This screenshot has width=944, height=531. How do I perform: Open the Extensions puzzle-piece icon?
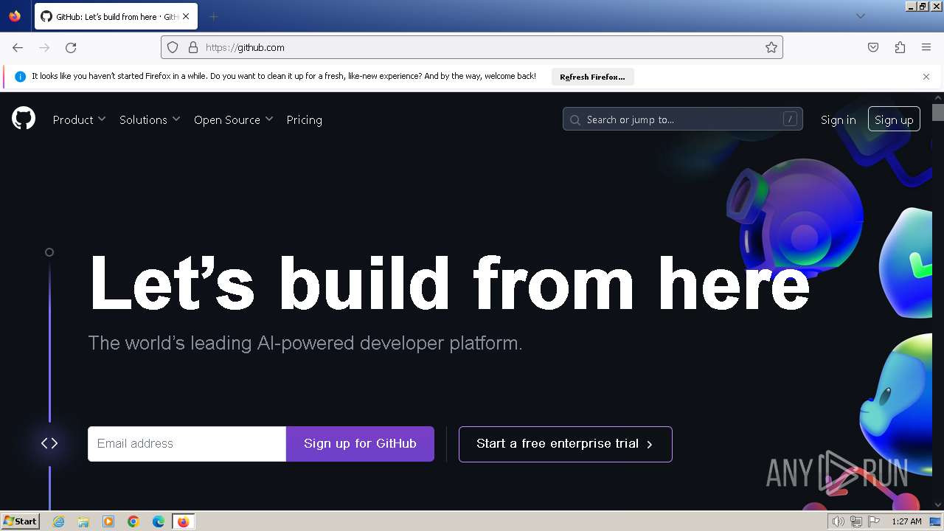click(x=900, y=47)
